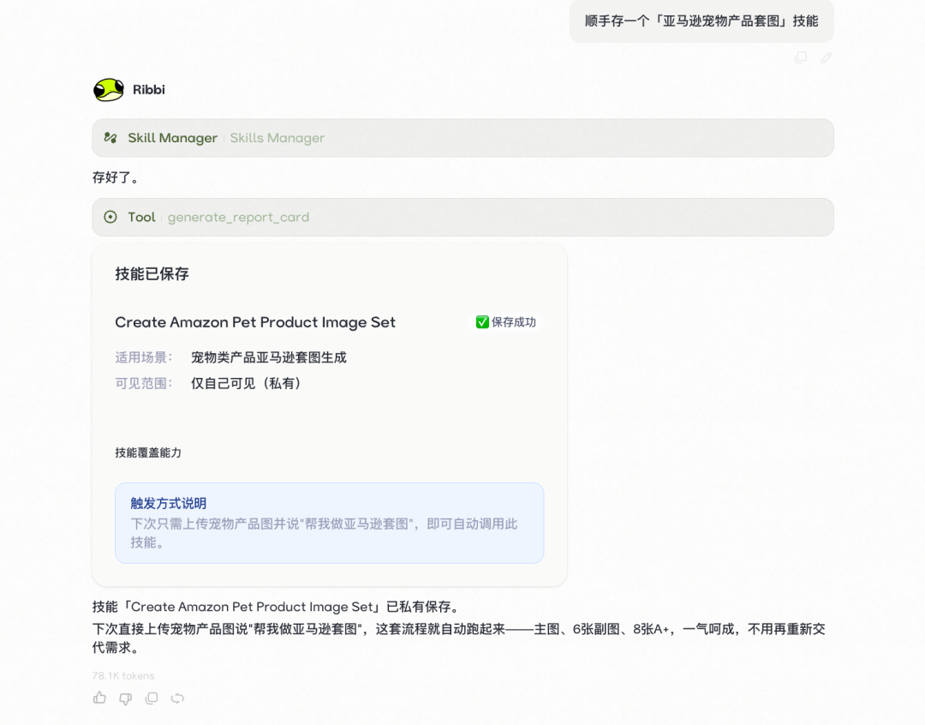Viewport: 925px width, 725px height.
Task: Give a thumbs up to the response
Action: 99,698
